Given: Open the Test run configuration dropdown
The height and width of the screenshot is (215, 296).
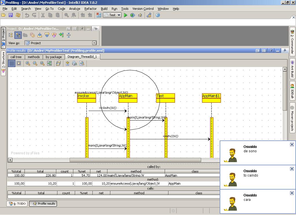Looking at the screenshot, I should pos(119,15).
